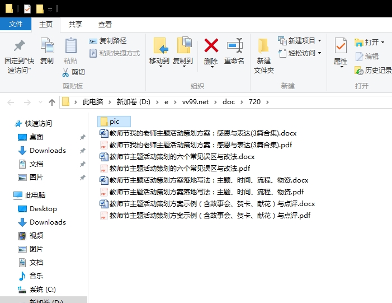Open 音乐 (Music) in navigation pane
Image resolution: width=392 pixels, height=303 pixels.
pos(31,276)
